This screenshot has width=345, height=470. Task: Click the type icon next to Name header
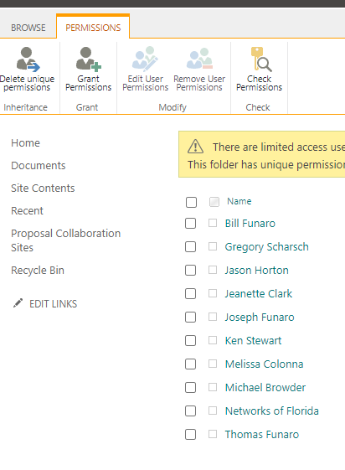(x=214, y=202)
